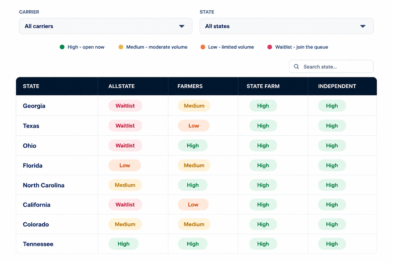Click Tennessee's Farmers High badge

(193, 244)
